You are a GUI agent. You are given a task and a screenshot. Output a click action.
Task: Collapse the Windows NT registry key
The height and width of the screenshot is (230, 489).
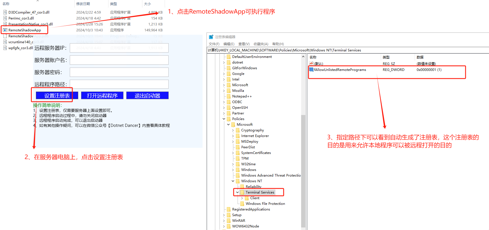[x=233, y=181]
